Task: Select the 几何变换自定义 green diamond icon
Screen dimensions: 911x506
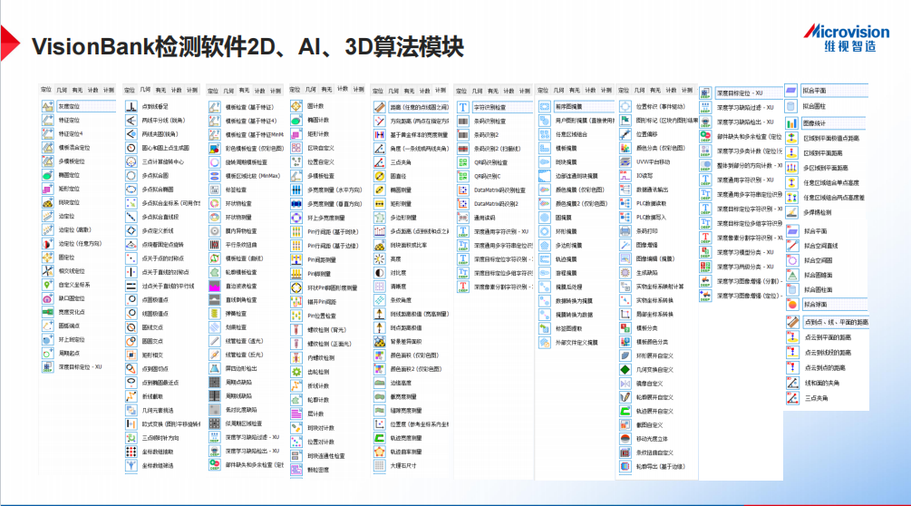Action: (x=625, y=369)
